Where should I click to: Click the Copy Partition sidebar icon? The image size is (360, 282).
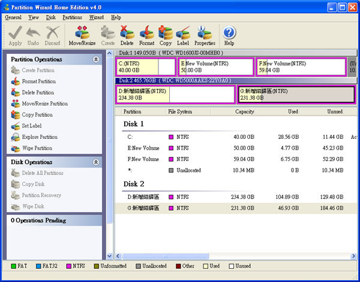tap(16, 115)
